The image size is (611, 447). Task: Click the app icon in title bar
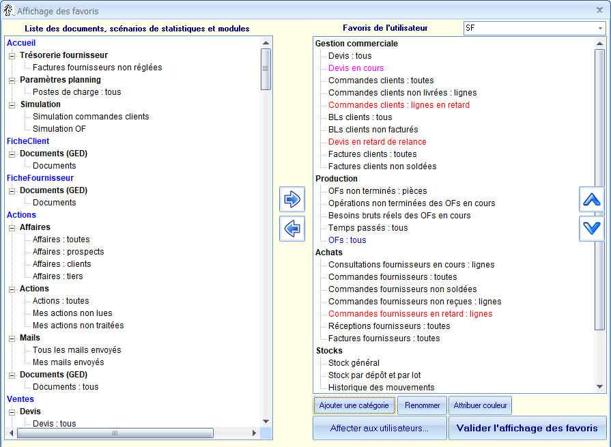[9, 10]
